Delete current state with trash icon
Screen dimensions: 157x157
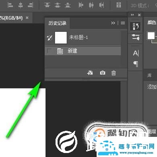point(114,73)
